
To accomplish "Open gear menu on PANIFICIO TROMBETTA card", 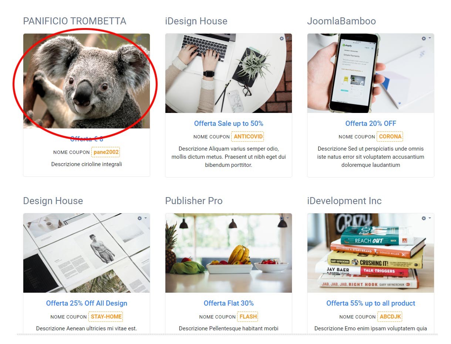I will tap(141, 38).
